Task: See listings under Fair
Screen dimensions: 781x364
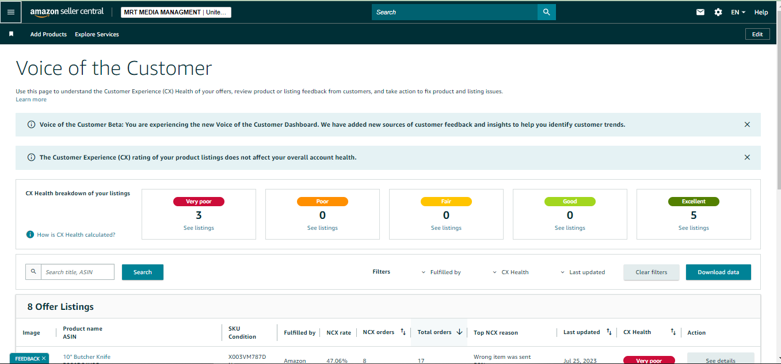Action: click(446, 228)
